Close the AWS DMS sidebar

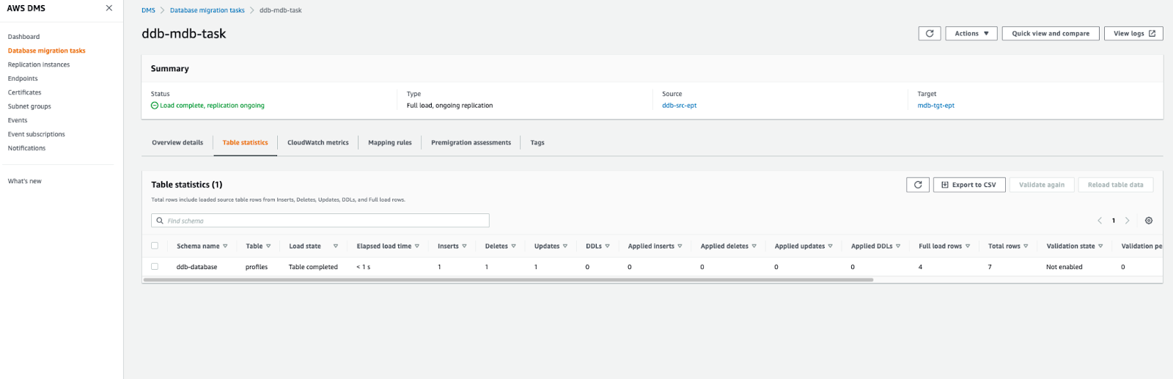(109, 8)
